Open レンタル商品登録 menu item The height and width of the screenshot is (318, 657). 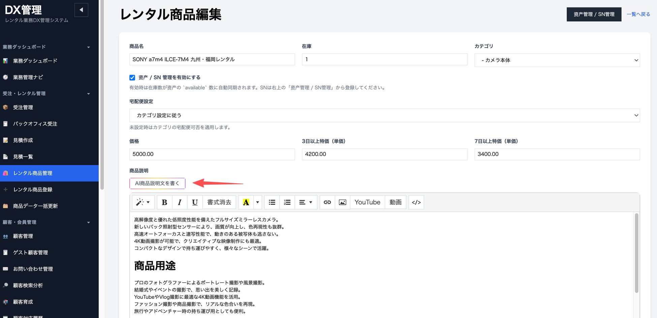(33, 189)
